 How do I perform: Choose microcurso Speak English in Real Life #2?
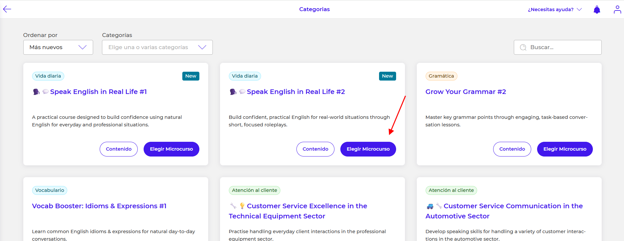click(x=368, y=149)
